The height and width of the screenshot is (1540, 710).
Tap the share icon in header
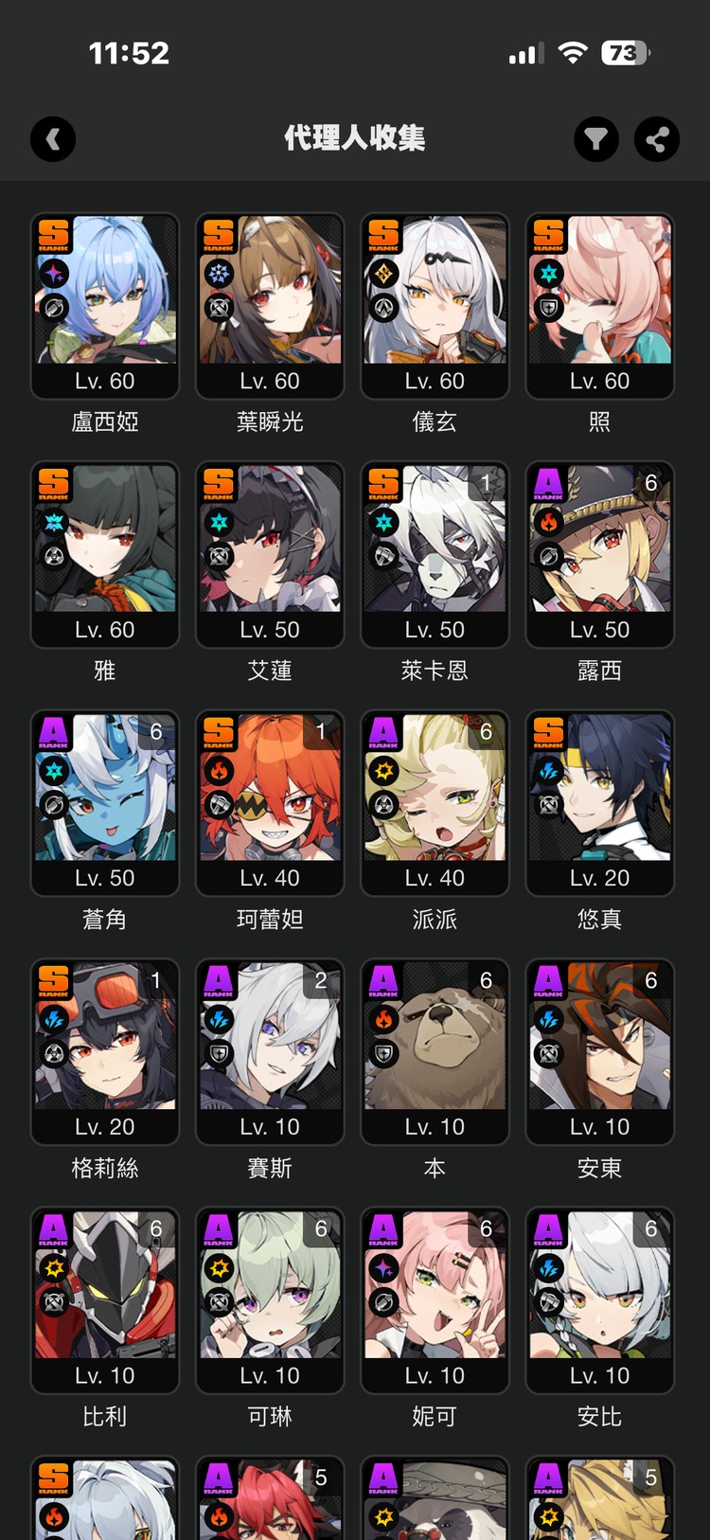point(657,140)
